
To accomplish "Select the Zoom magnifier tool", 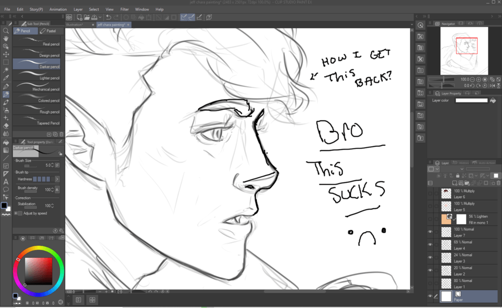I will pos(6,31).
